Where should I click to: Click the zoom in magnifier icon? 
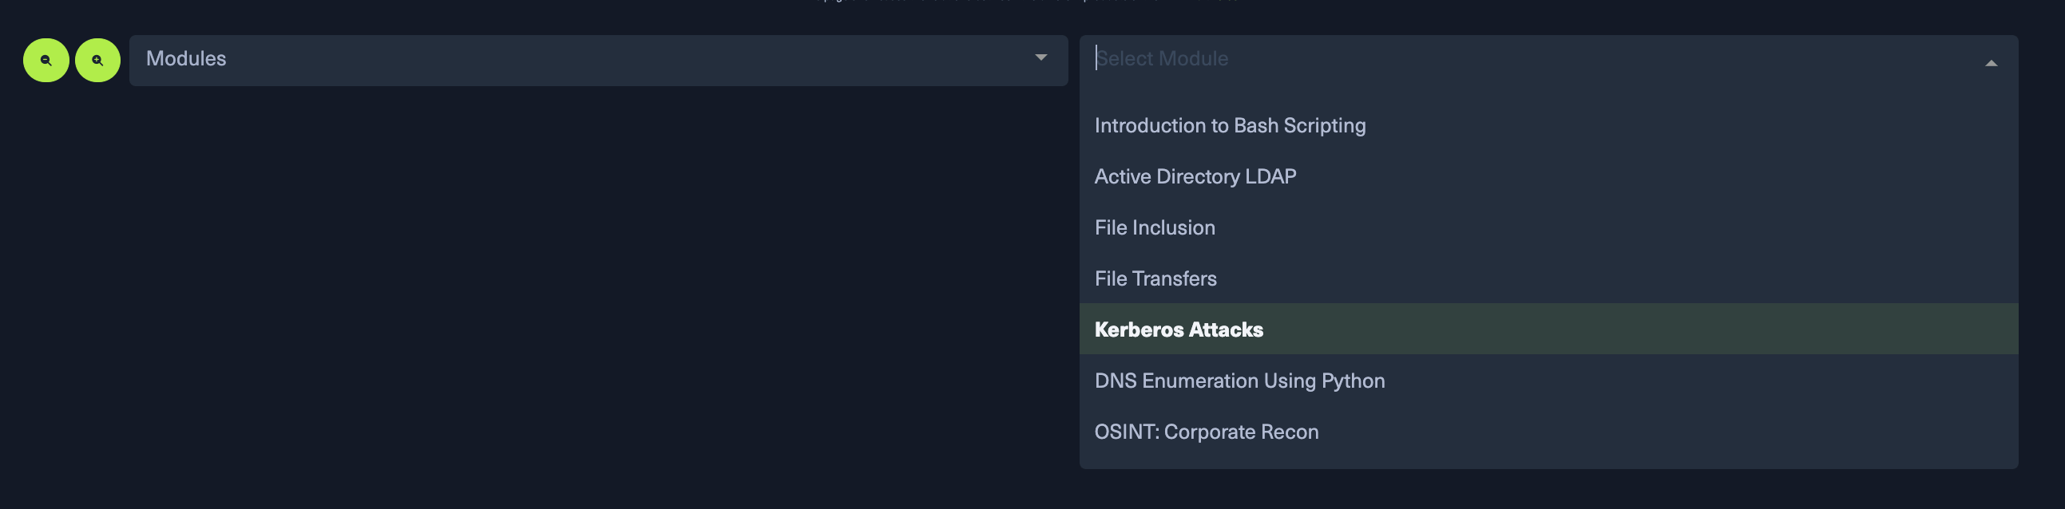click(97, 60)
